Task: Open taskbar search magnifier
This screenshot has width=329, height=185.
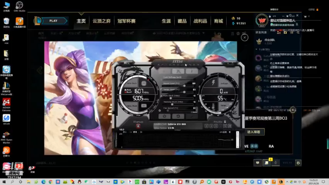Action: point(12,182)
